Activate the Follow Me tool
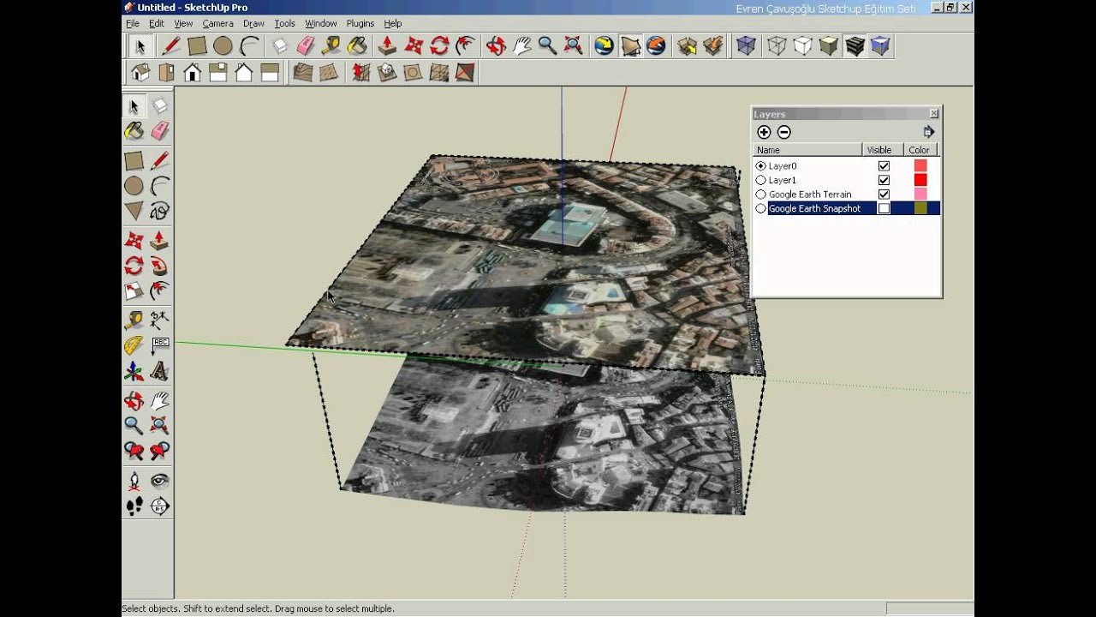The image size is (1096, 617). [x=159, y=266]
